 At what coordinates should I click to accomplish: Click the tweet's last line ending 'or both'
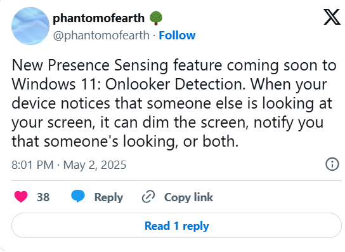125,141
